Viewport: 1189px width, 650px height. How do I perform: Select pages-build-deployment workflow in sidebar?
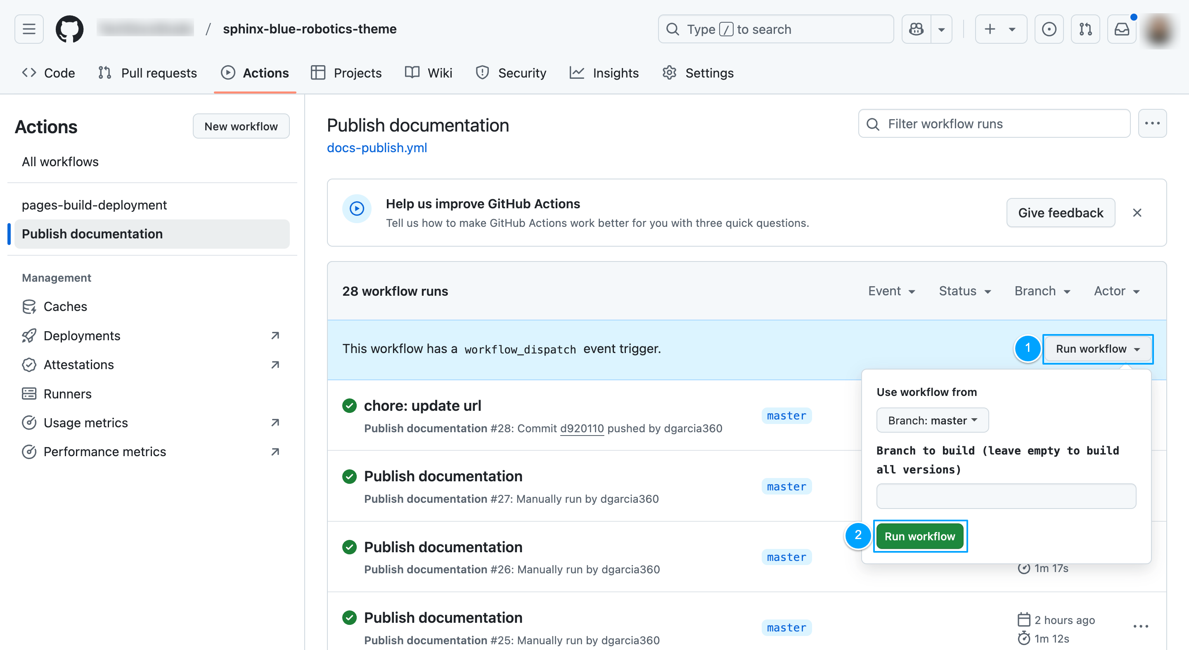click(94, 205)
